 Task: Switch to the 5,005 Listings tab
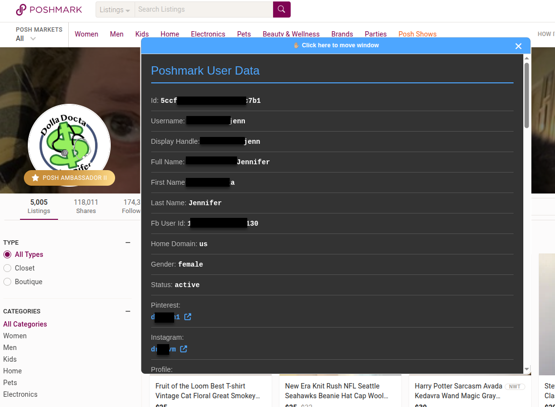tap(39, 206)
